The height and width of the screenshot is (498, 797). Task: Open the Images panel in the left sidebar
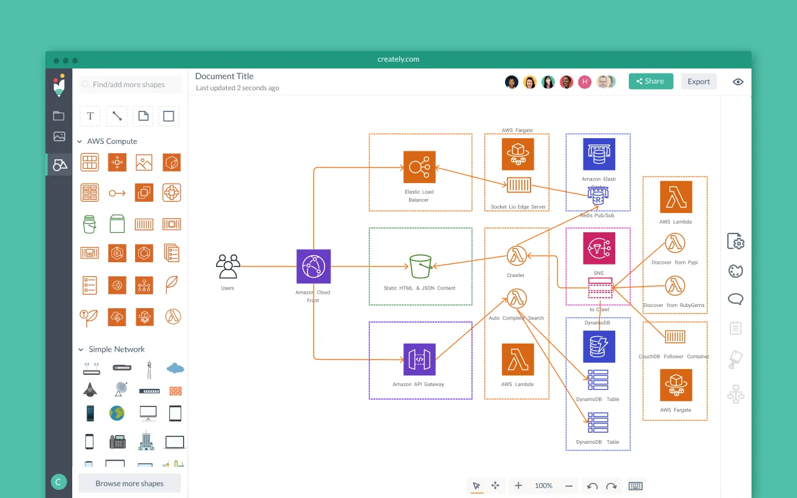pos(59,136)
